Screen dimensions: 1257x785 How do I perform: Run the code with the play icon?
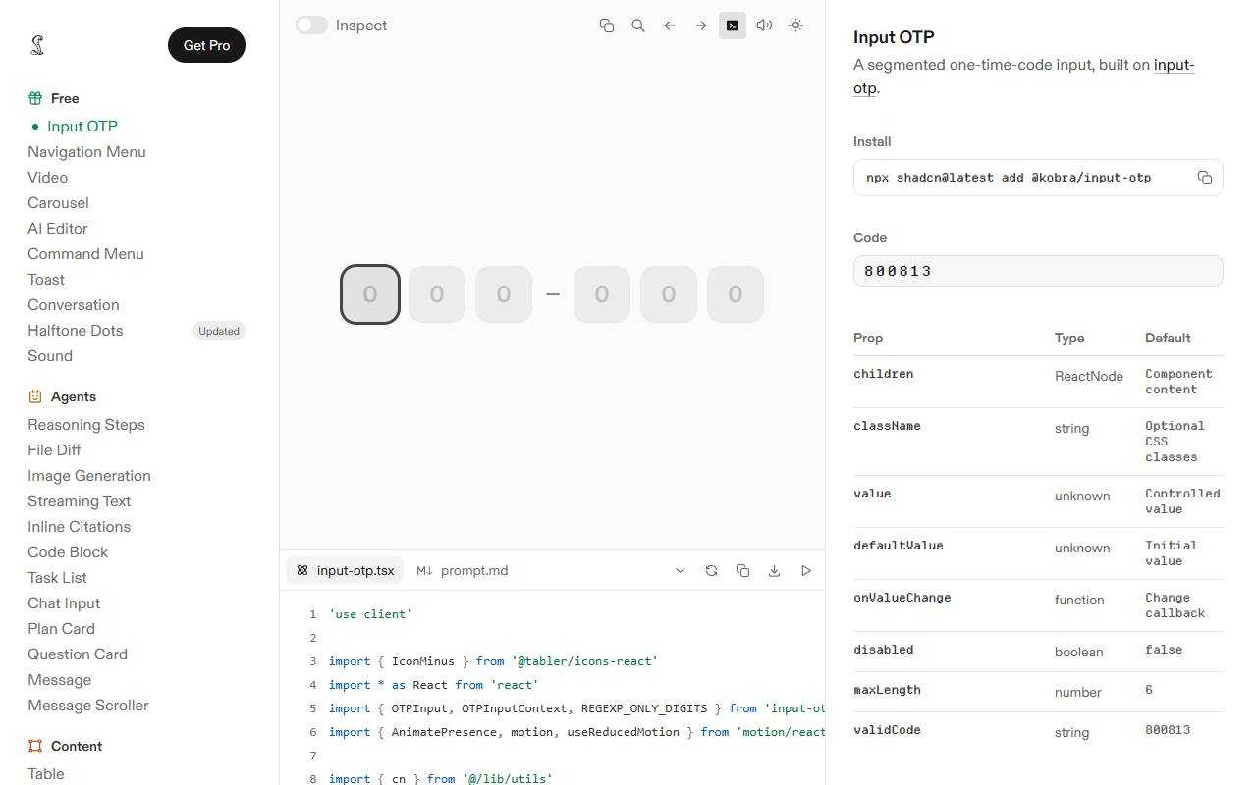(805, 570)
